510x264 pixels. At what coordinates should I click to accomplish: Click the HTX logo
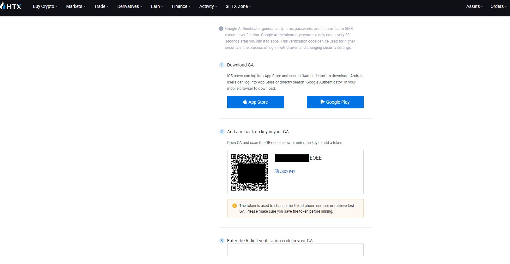tap(11, 6)
